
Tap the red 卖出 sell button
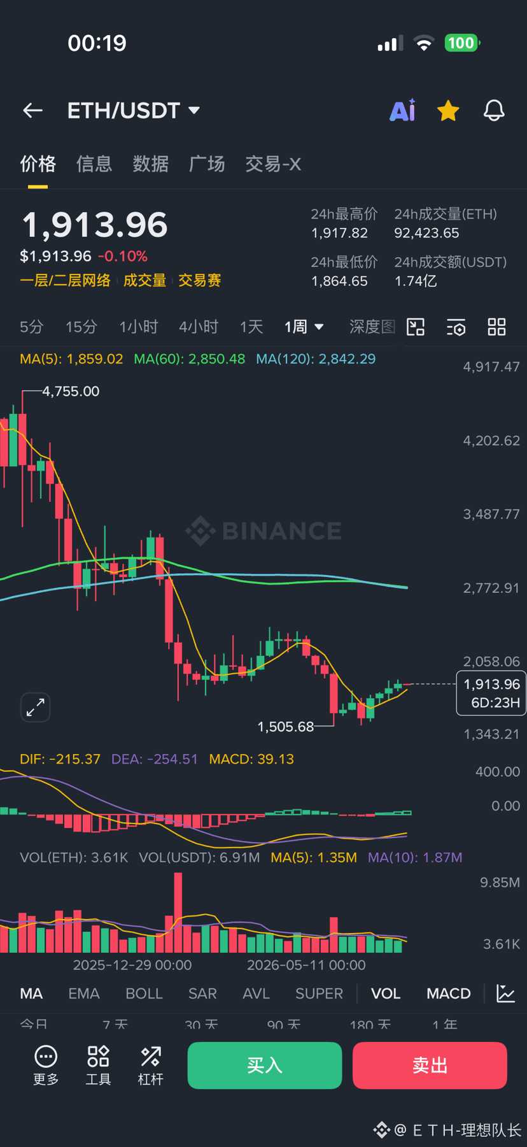click(430, 1065)
